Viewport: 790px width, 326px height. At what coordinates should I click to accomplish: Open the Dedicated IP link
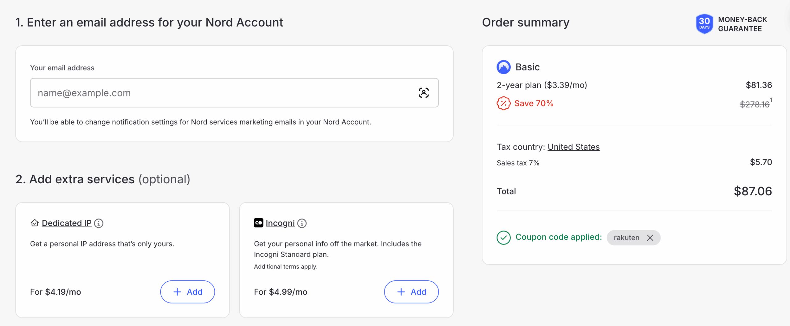[67, 223]
